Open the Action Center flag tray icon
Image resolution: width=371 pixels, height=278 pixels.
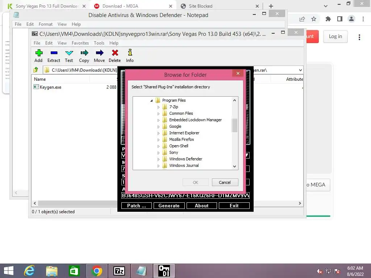[x=337, y=271]
